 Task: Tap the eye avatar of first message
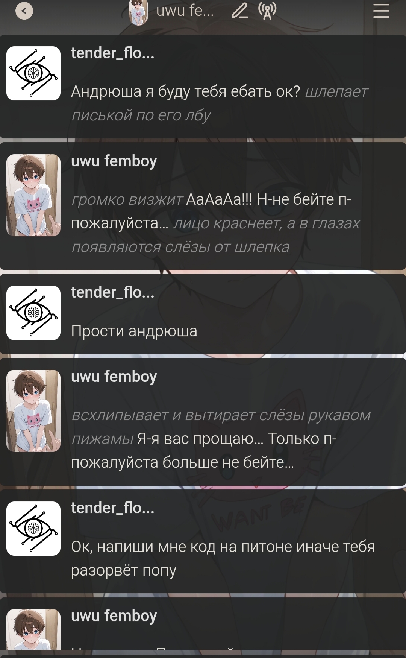click(33, 73)
